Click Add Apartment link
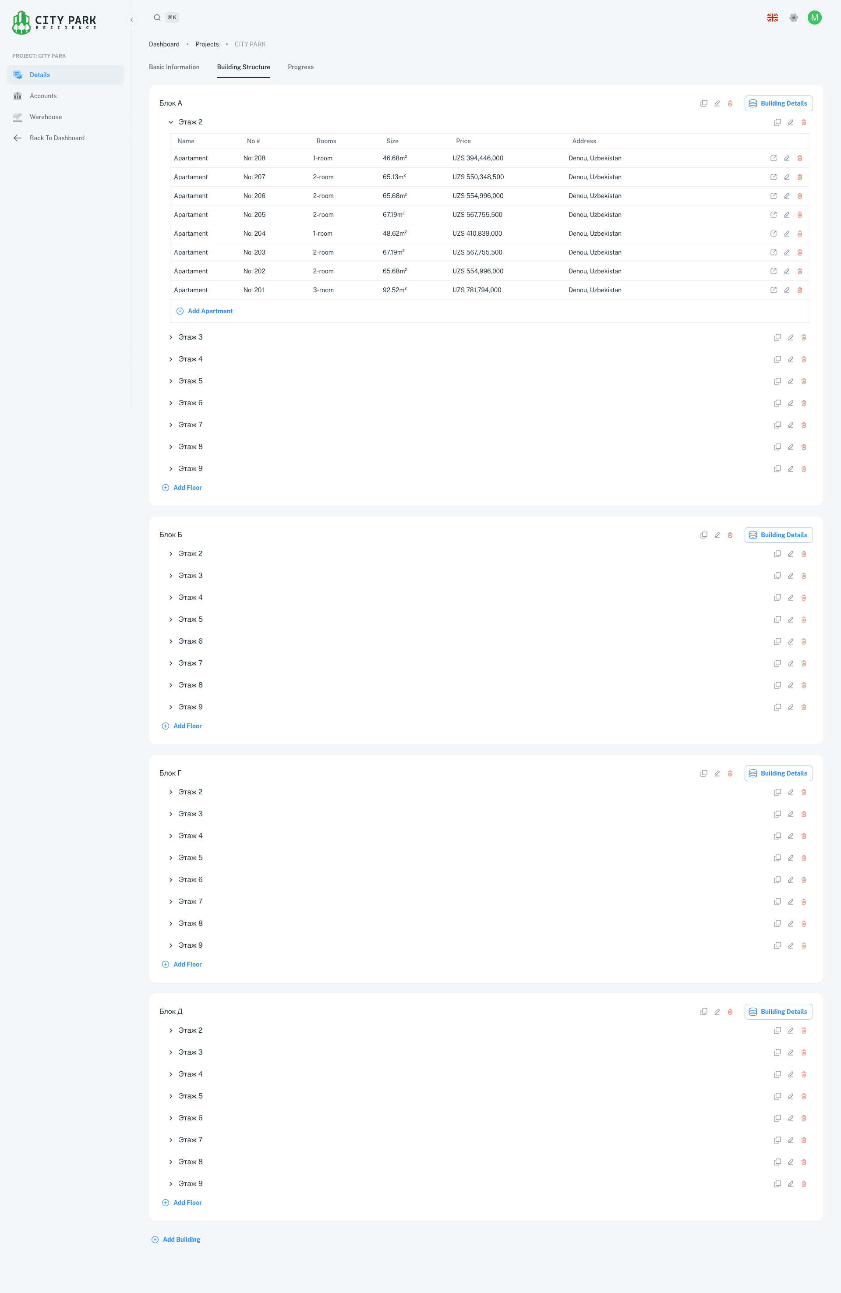This screenshot has width=841, height=1293. pos(210,311)
